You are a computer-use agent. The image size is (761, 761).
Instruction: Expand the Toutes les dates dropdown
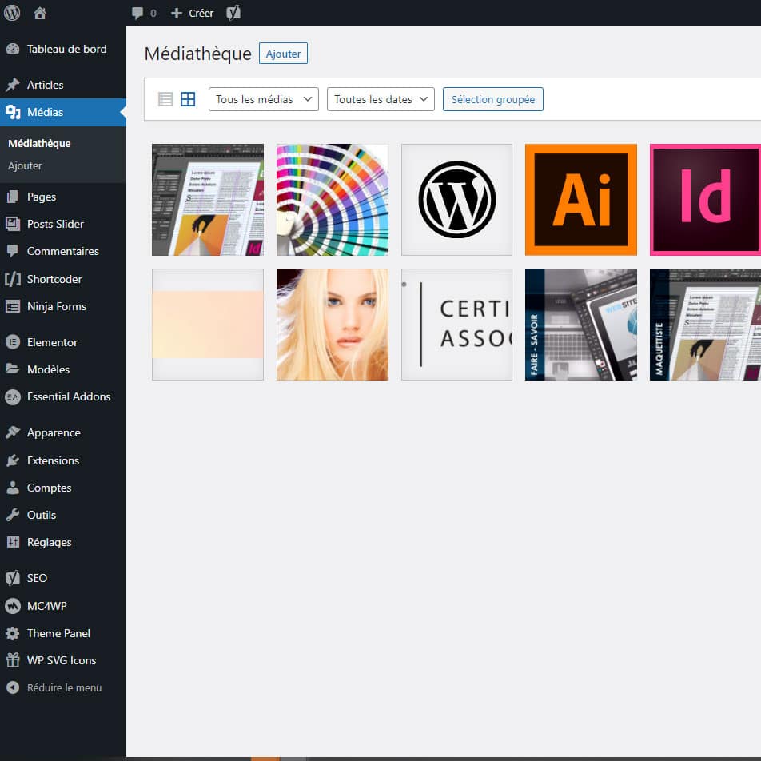380,98
